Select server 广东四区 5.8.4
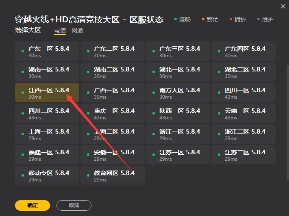This screenshot has width=289, height=216. pyautogui.click(x=243, y=51)
